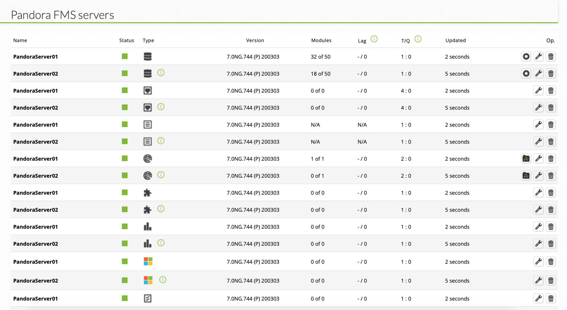
Task: Click the radar discovery icon in the 1 of 1 row
Action: (148, 159)
